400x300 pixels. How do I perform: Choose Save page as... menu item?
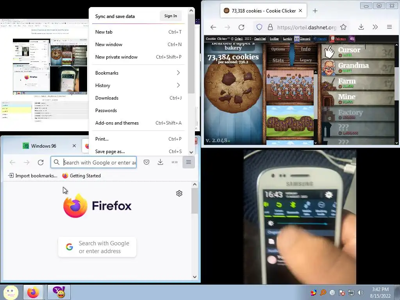(138, 152)
